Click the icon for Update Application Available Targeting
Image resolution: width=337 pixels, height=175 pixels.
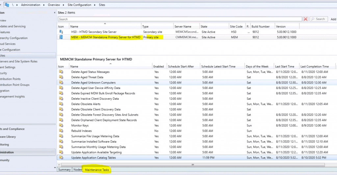[x=61, y=152]
